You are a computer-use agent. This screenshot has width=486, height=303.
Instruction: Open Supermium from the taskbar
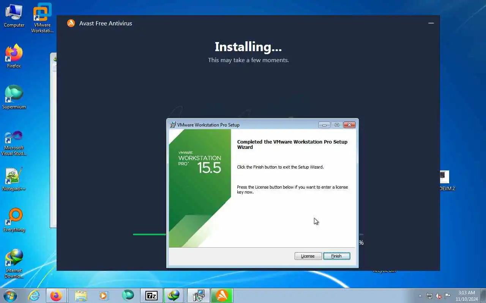(128, 295)
